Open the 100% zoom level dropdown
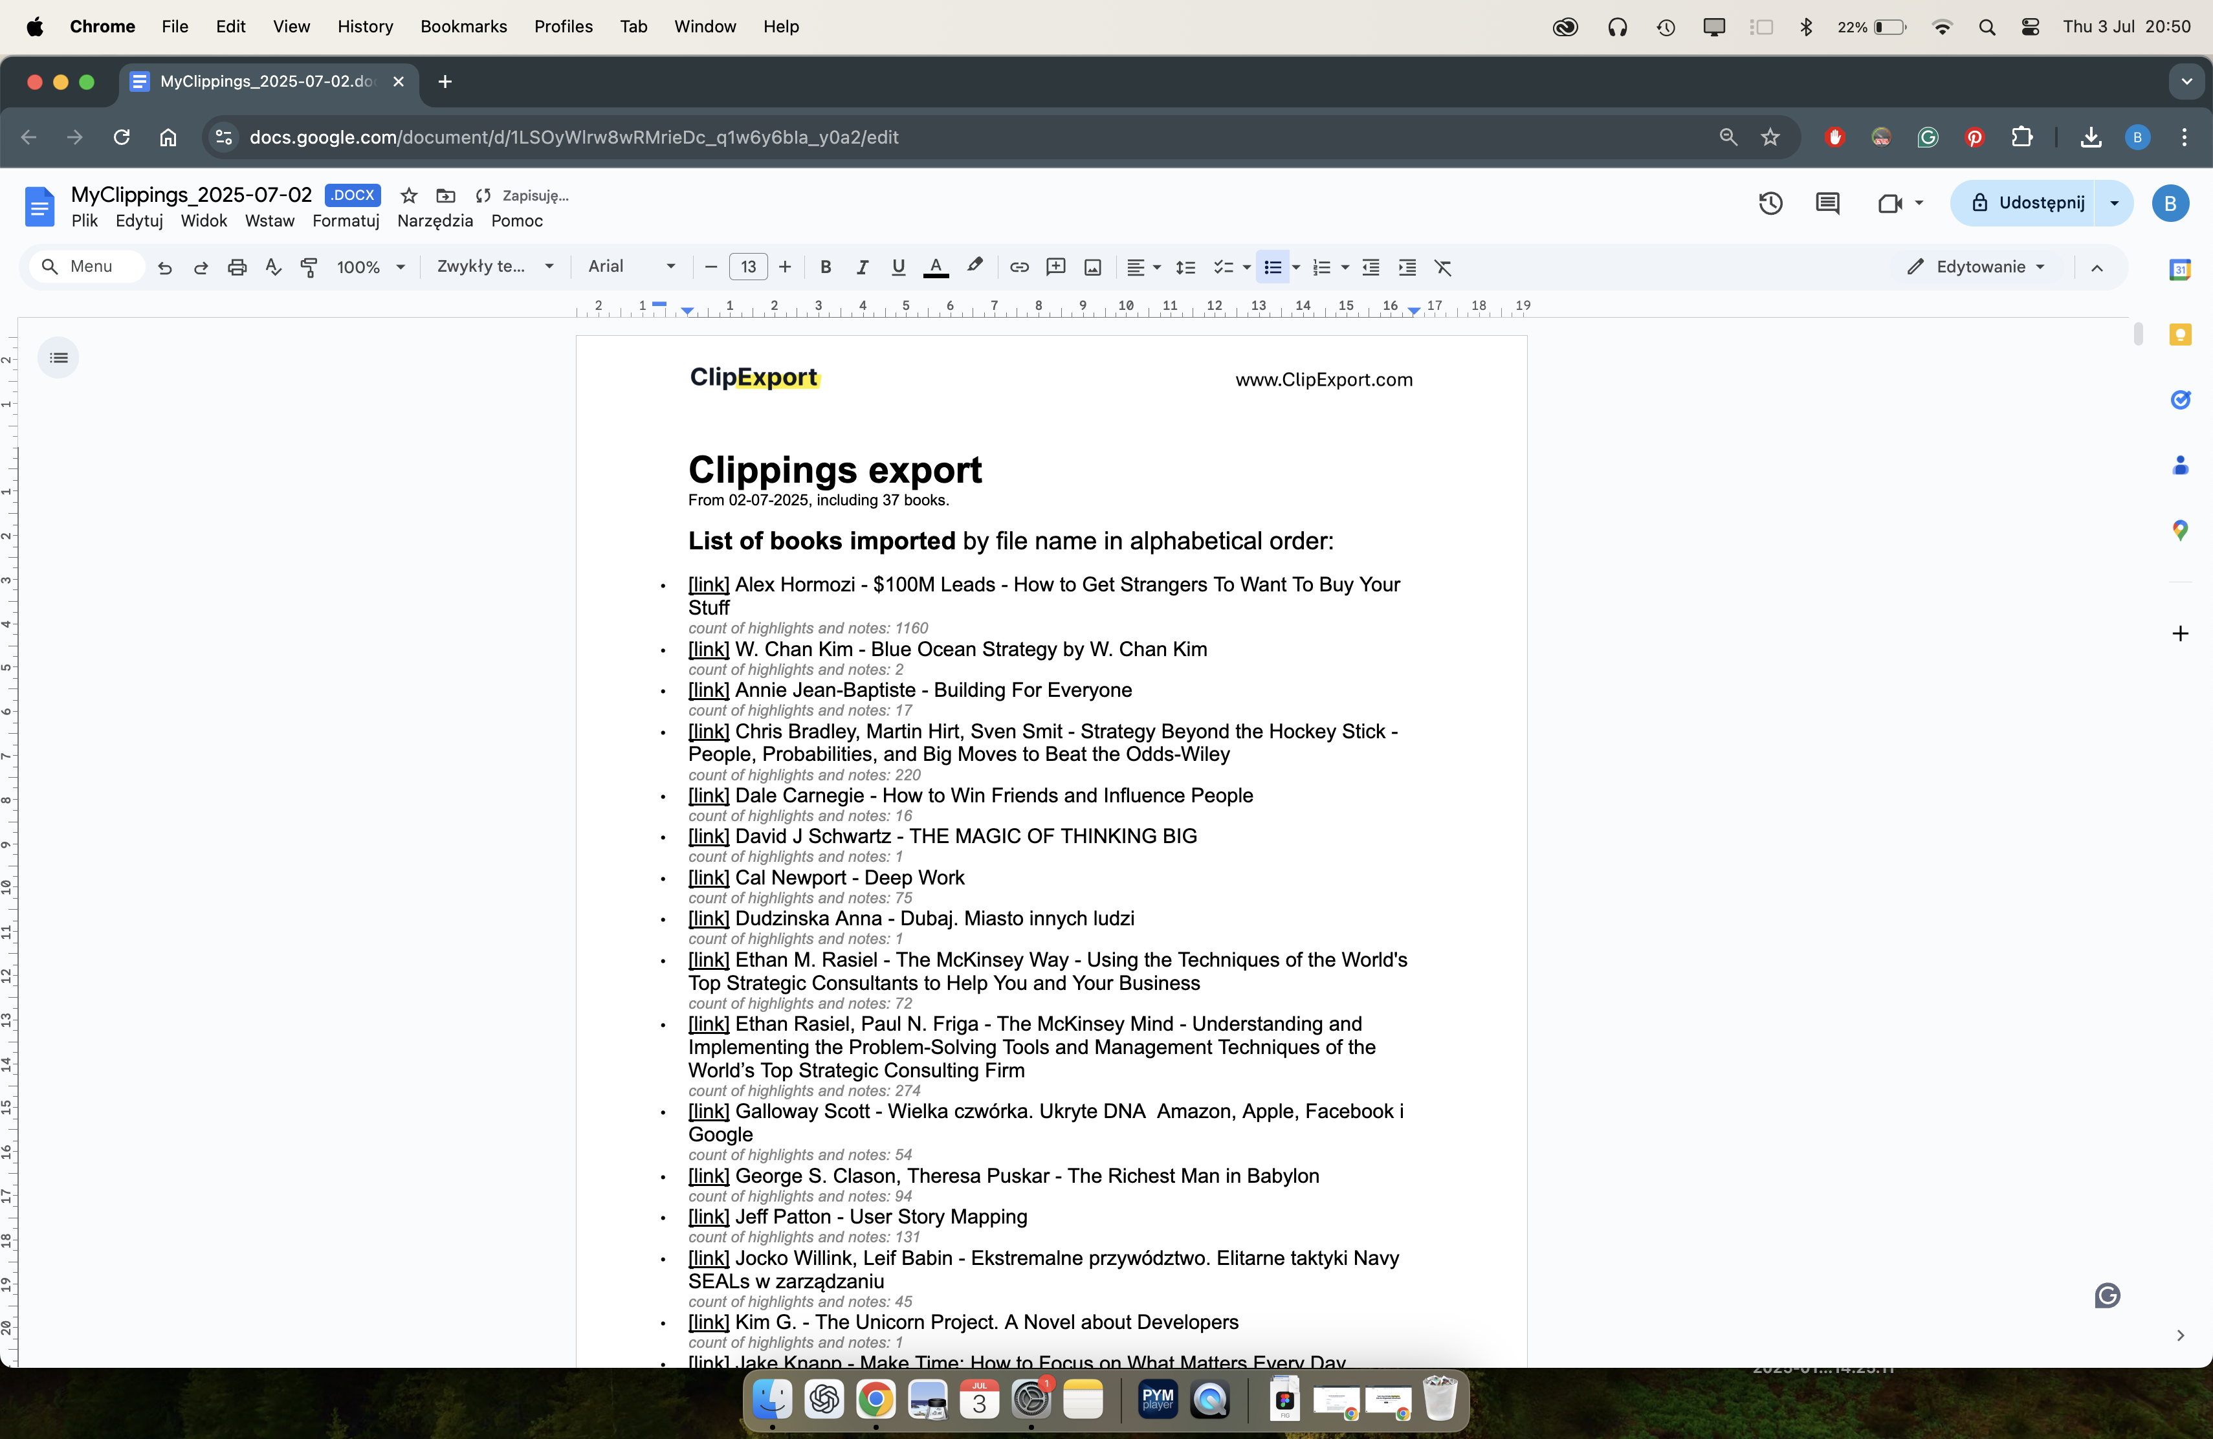The image size is (2213, 1439). pyautogui.click(x=371, y=268)
